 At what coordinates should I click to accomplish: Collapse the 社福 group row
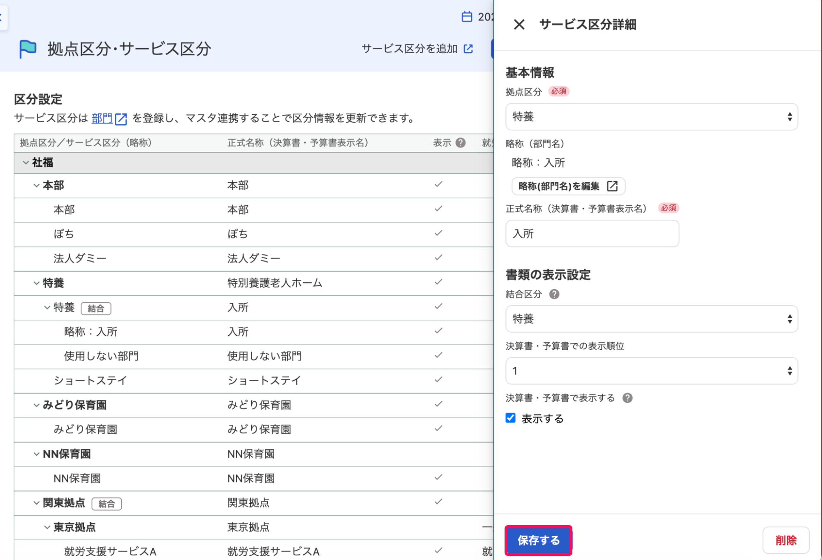click(x=25, y=163)
